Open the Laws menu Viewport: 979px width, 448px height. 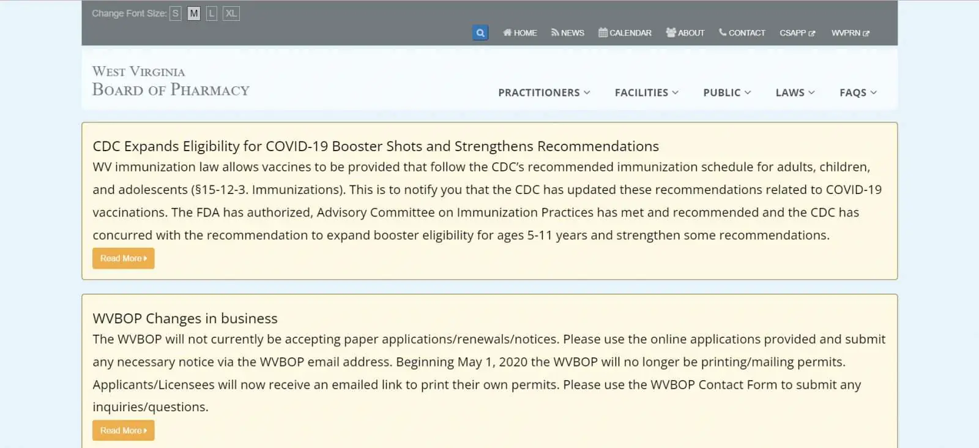tap(795, 92)
